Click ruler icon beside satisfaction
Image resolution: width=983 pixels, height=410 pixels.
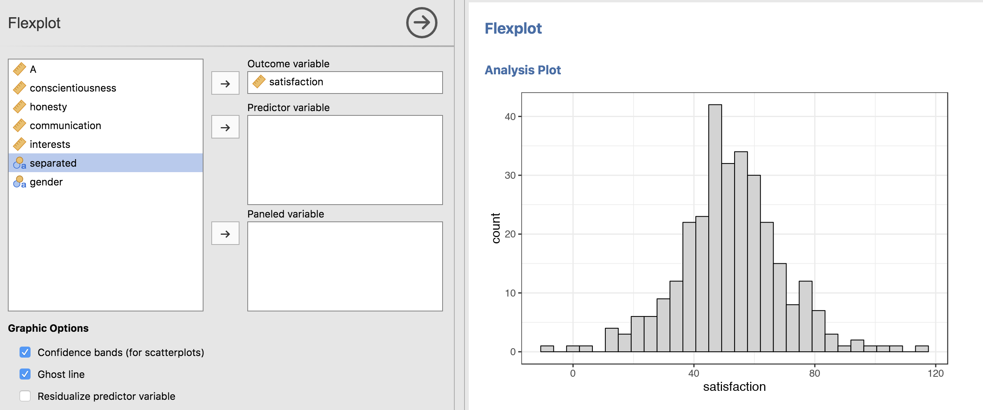(x=259, y=82)
